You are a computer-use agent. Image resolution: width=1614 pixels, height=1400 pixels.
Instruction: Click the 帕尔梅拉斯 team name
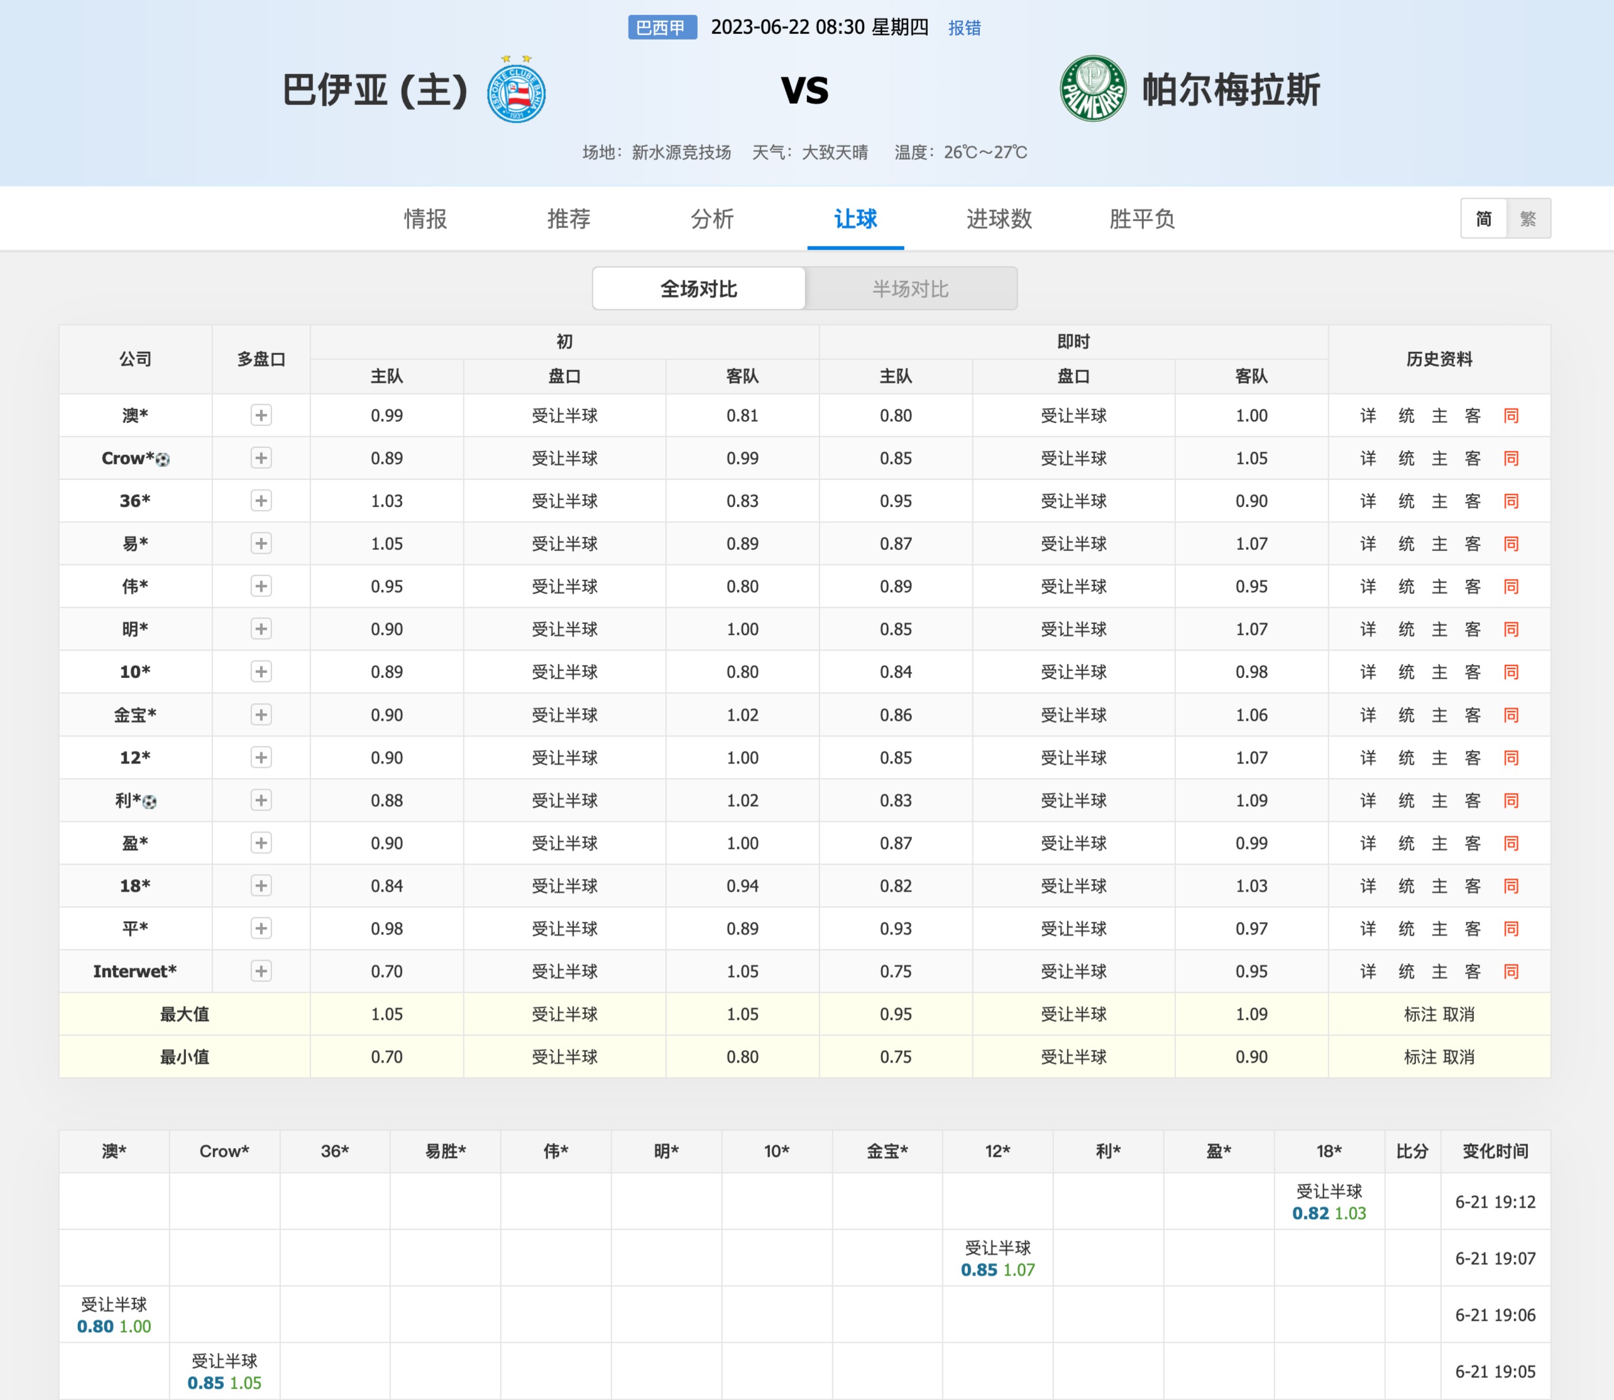tap(1231, 90)
